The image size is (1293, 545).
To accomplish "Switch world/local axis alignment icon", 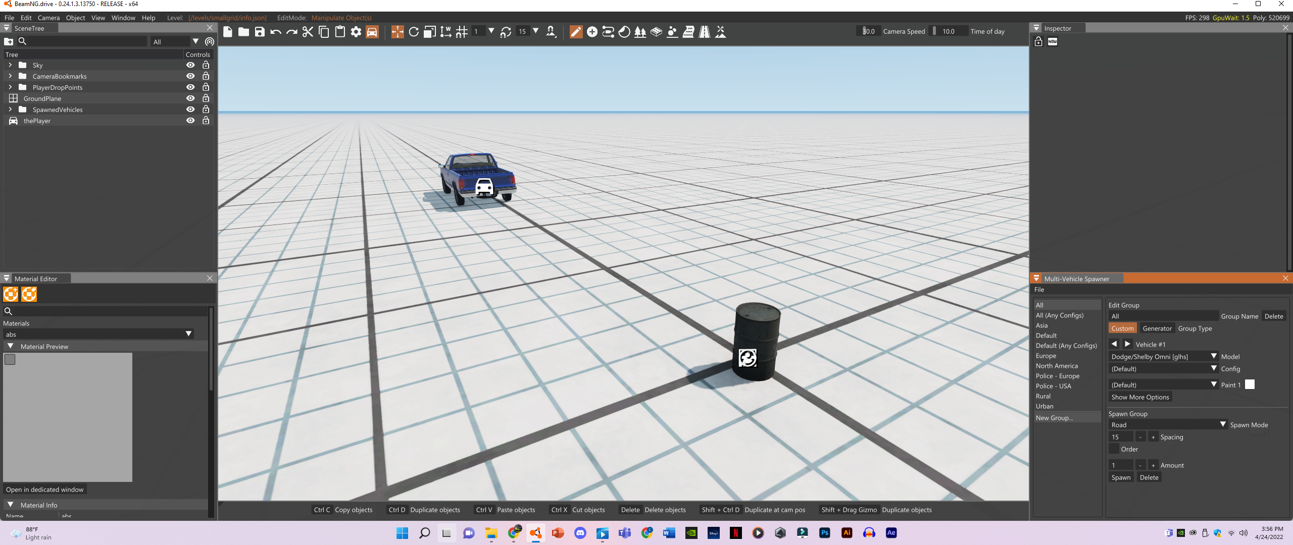I will tap(446, 32).
